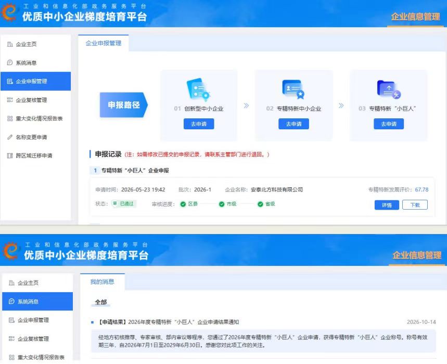Screen dimensions: 447x364
Task: Click the green check icon beside 市级
Action: [222, 204]
